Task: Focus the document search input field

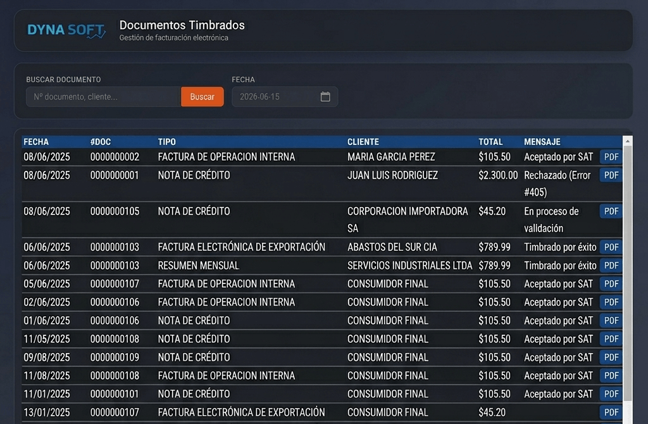Action: click(103, 97)
